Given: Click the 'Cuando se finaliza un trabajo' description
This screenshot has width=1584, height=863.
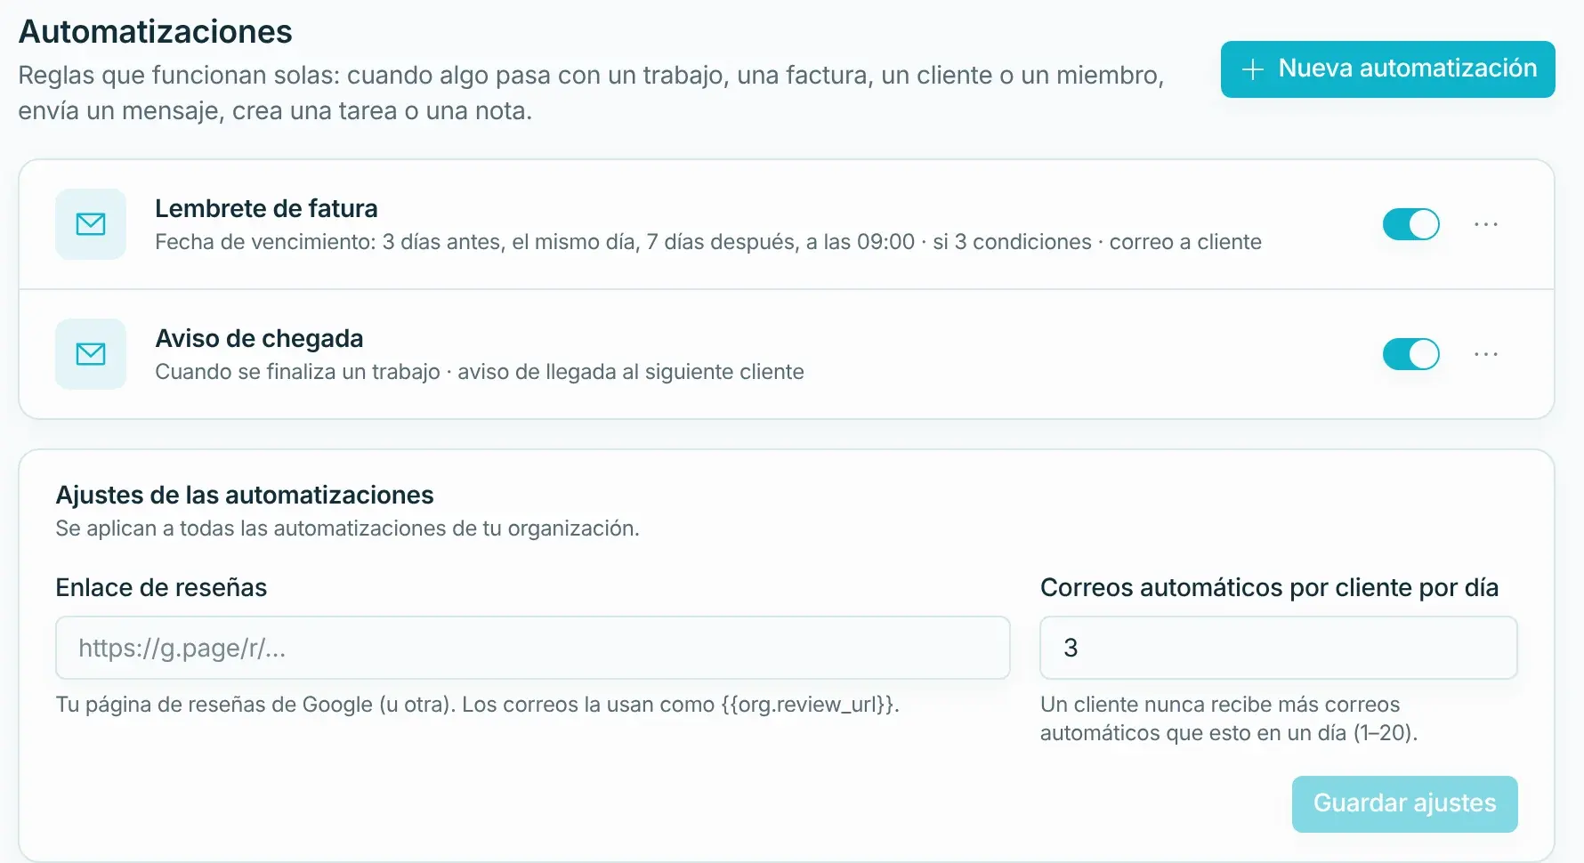Looking at the screenshot, I should click(480, 372).
